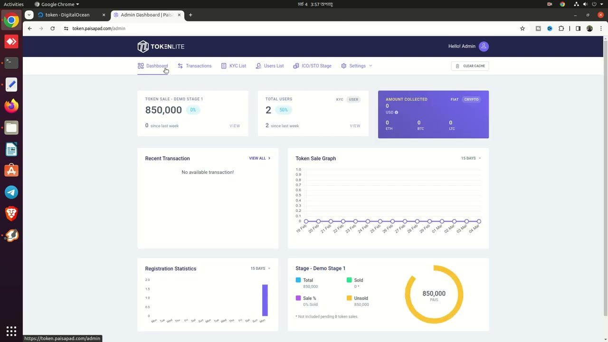Screen dimensions: 608x342
Task: Open the red AnyDesk dock icon
Action: click(11, 41)
